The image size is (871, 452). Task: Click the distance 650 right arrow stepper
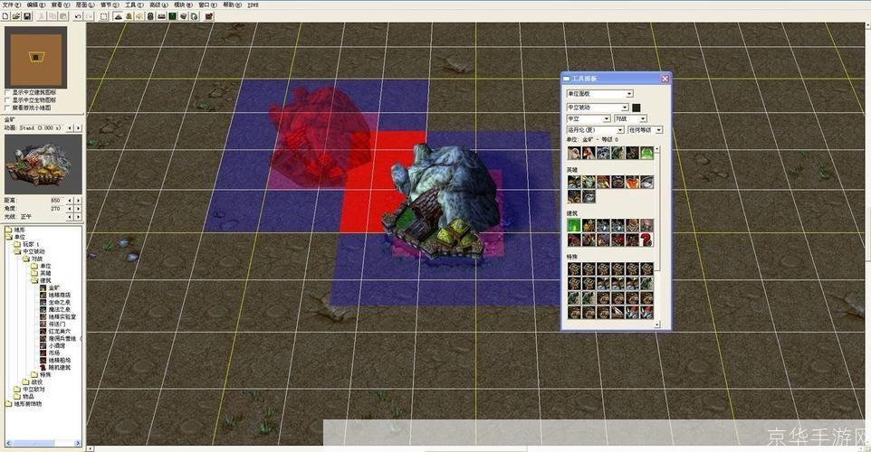tap(78, 200)
